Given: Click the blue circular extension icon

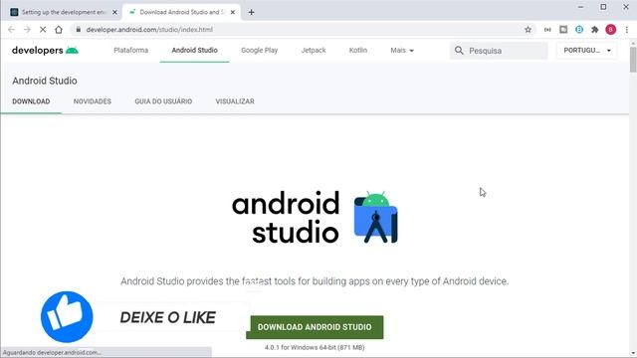Looking at the screenshot, I should tap(579, 30).
